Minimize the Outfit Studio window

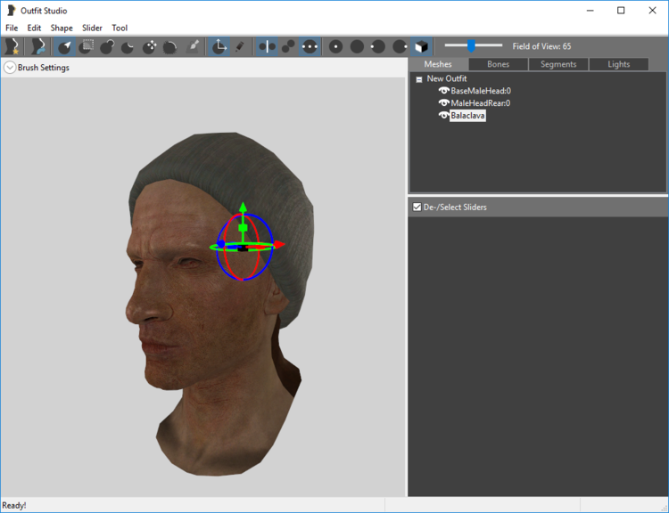(x=591, y=11)
